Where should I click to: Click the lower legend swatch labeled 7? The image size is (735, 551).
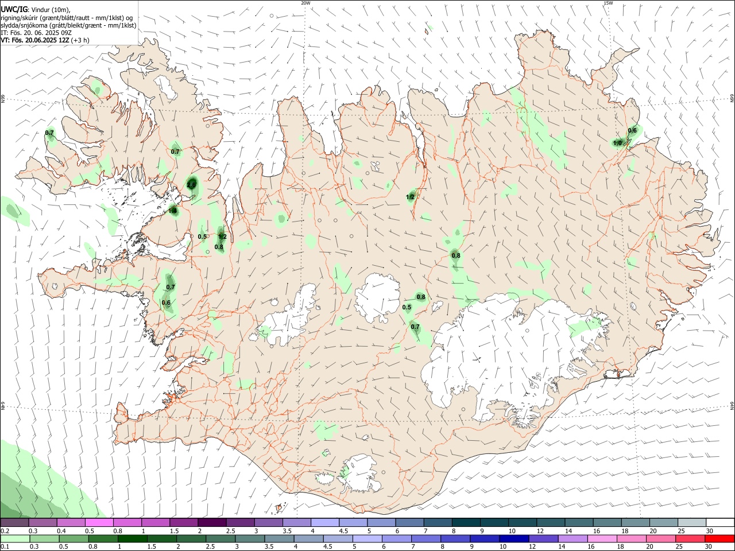tap(426, 539)
